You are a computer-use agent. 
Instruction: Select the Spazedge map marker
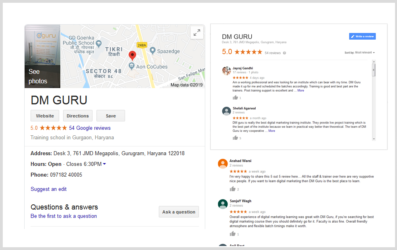click(152, 51)
